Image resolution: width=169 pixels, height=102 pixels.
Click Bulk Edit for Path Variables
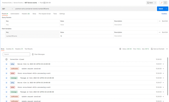165,32
